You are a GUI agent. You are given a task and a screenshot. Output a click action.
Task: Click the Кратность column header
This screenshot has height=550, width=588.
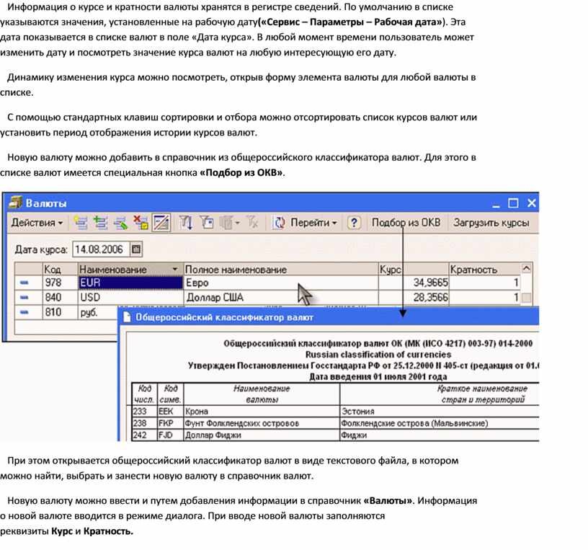point(484,270)
